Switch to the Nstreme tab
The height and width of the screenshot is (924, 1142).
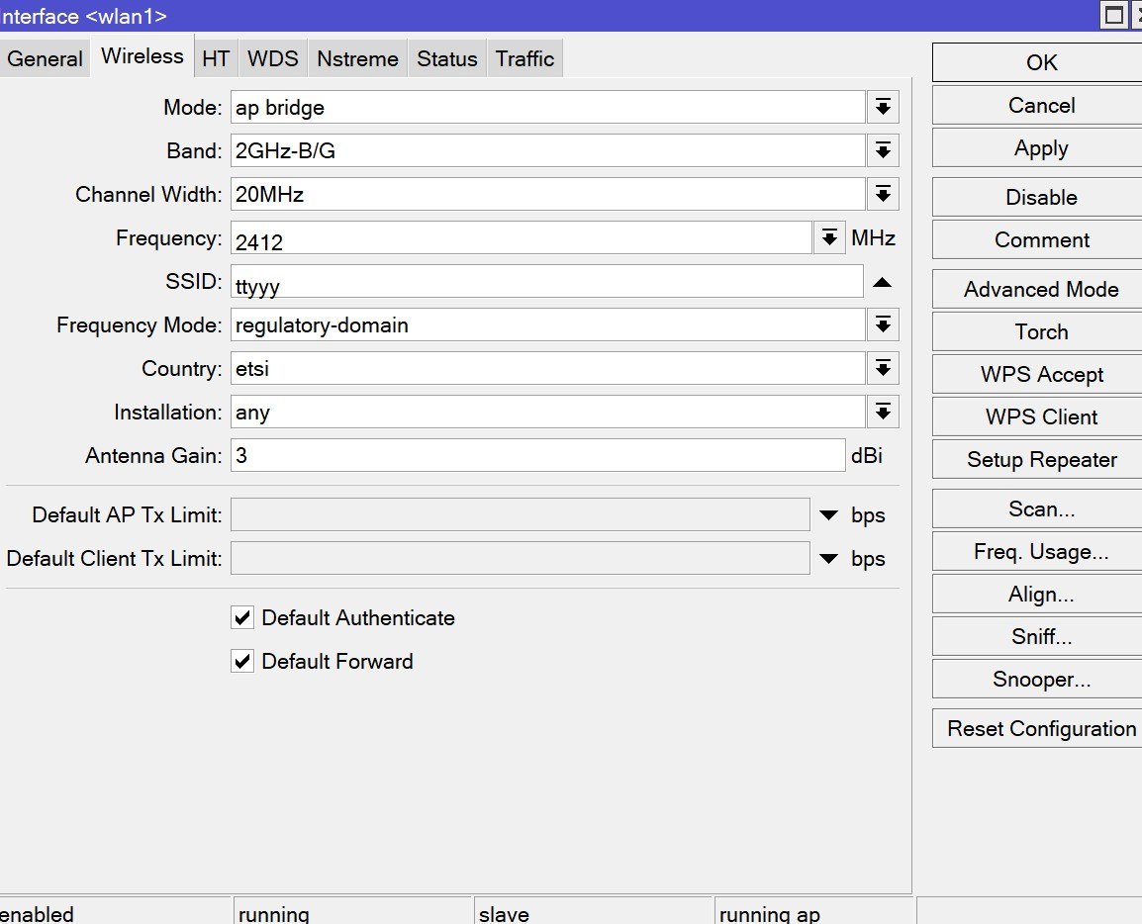(357, 58)
